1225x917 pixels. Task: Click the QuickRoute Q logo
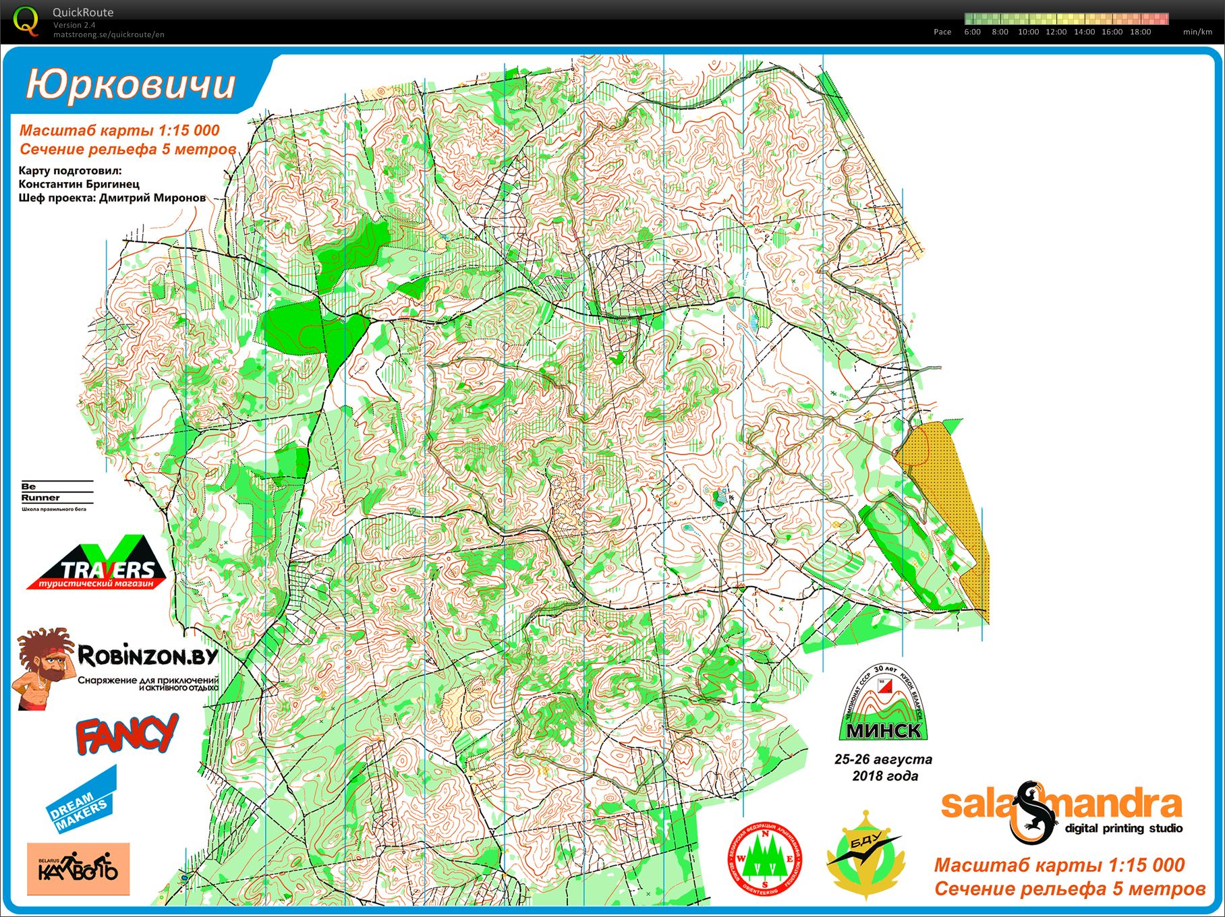26,22
